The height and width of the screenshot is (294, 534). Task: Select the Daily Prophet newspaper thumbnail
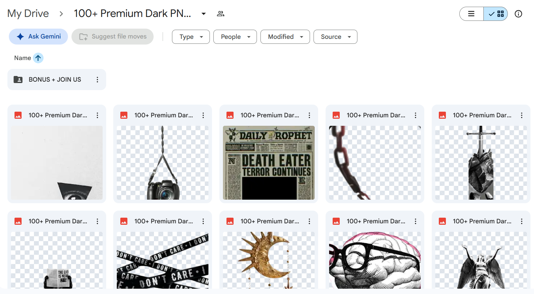tap(269, 163)
